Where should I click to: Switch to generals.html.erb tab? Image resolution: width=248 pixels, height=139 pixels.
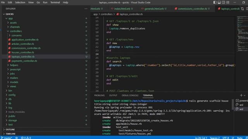coord(154,8)
